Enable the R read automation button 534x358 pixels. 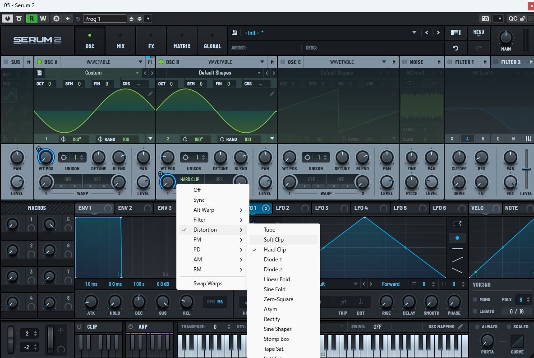point(31,19)
